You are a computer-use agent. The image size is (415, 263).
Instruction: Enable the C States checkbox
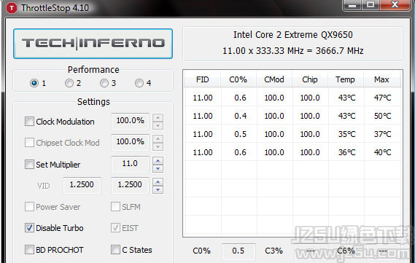(x=115, y=249)
